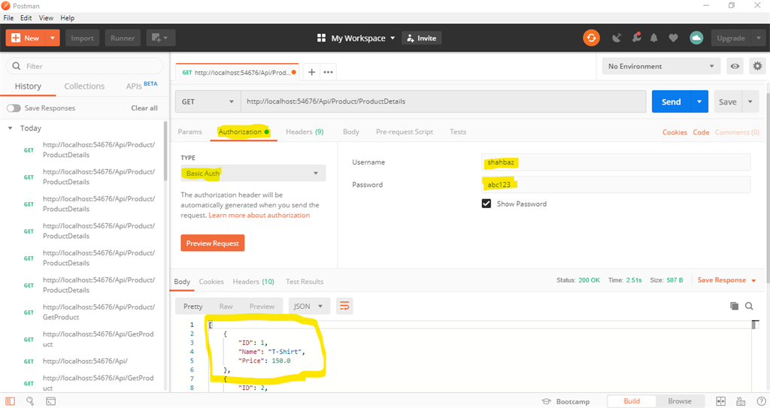
Task: Open the Code link
Action: click(701, 132)
